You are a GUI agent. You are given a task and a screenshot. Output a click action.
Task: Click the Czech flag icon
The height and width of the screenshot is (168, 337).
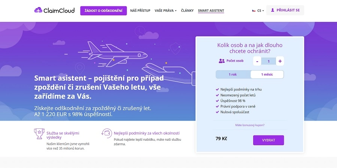click(x=254, y=11)
